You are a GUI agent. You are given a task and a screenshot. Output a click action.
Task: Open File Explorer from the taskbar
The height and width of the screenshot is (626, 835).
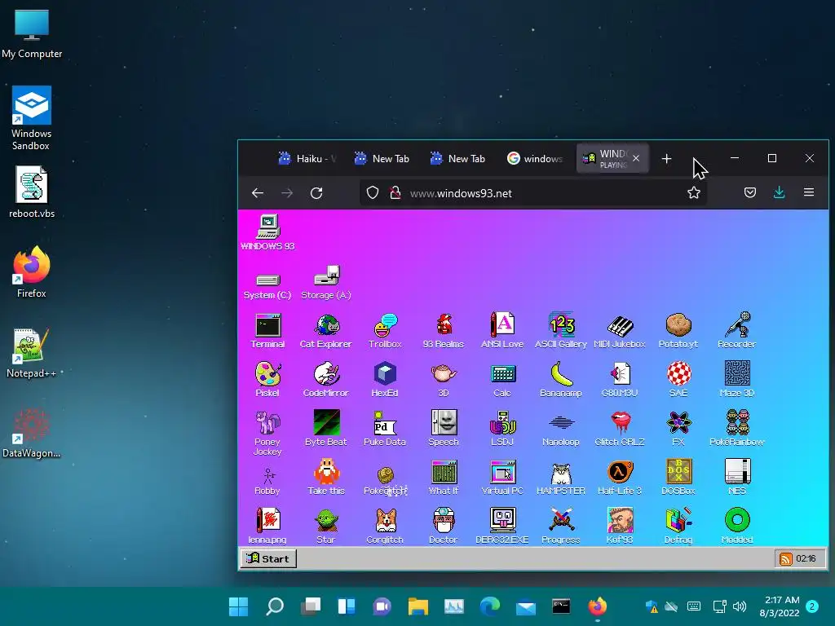(x=418, y=606)
